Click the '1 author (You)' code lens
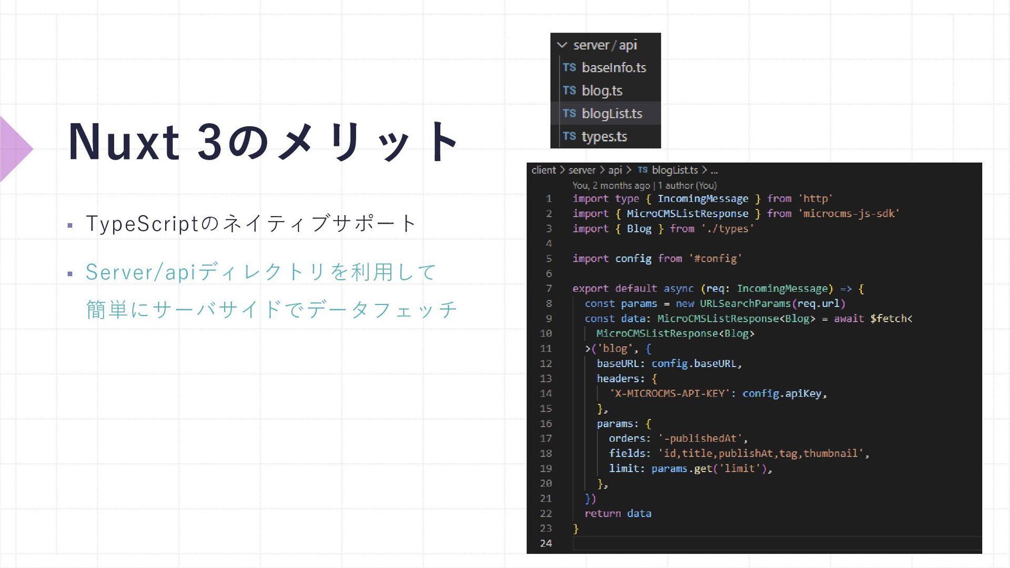The height and width of the screenshot is (568, 1010). click(688, 186)
